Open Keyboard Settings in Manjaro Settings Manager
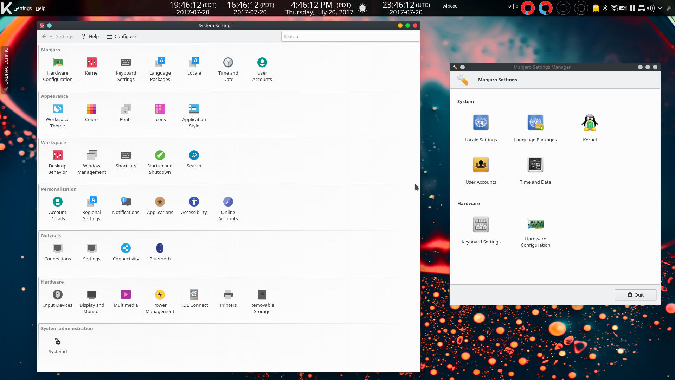The height and width of the screenshot is (380, 675). point(481,230)
